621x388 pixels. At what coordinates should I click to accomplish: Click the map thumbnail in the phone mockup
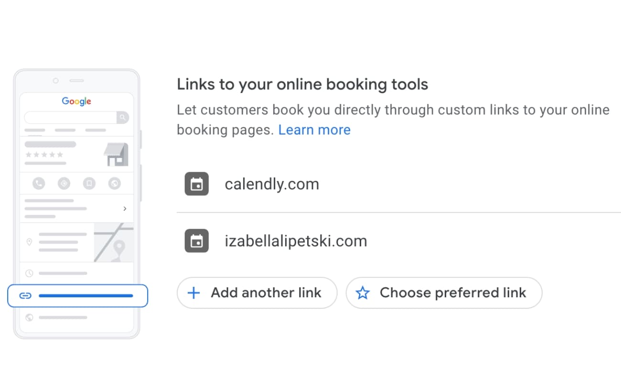(x=114, y=242)
